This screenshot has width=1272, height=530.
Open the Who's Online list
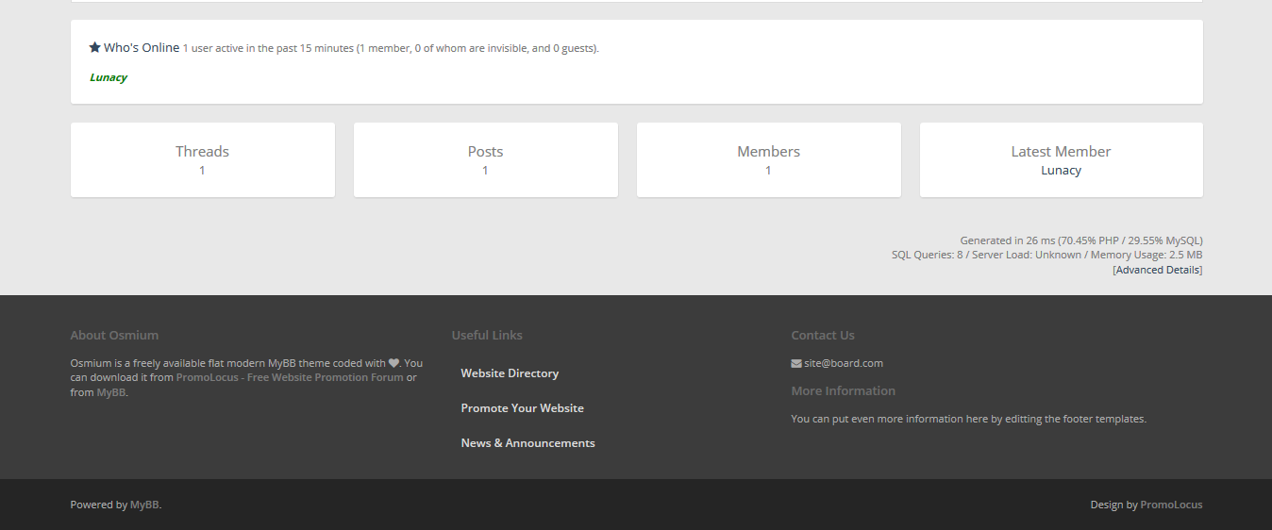coord(142,47)
